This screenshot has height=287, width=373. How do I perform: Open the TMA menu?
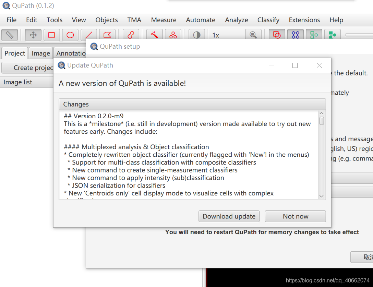[x=134, y=20]
